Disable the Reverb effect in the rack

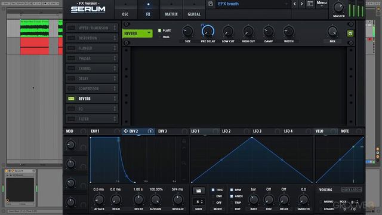pos(71,99)
